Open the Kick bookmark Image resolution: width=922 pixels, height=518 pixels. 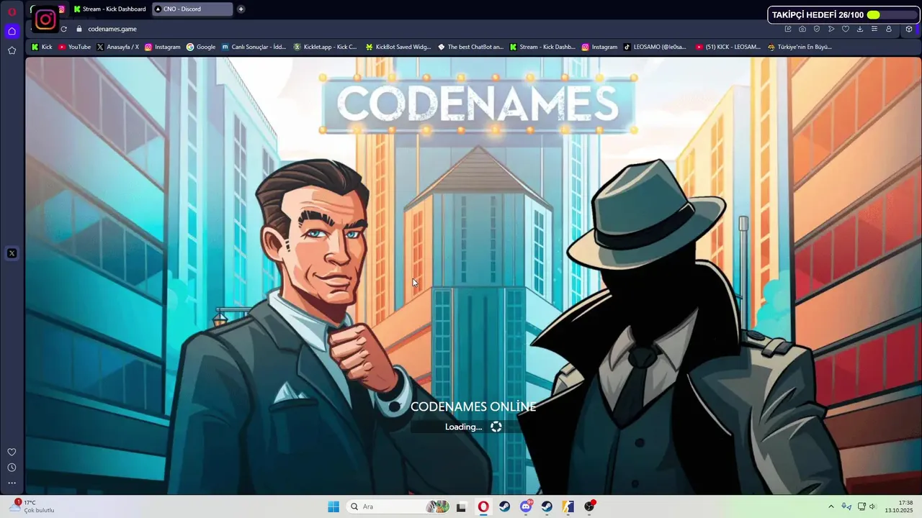tap(42, 47)
